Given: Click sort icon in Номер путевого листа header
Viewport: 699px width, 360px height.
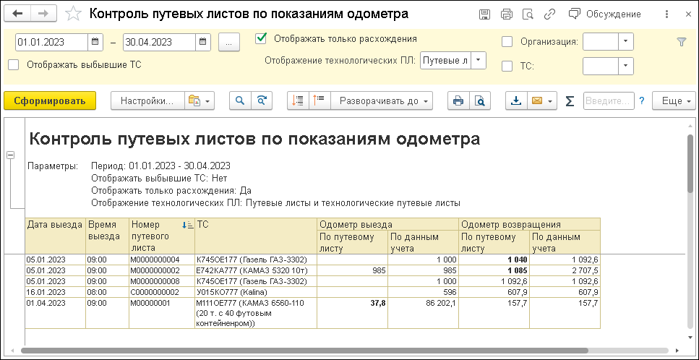Looking at the screenshot, I should tap(188, 226).
